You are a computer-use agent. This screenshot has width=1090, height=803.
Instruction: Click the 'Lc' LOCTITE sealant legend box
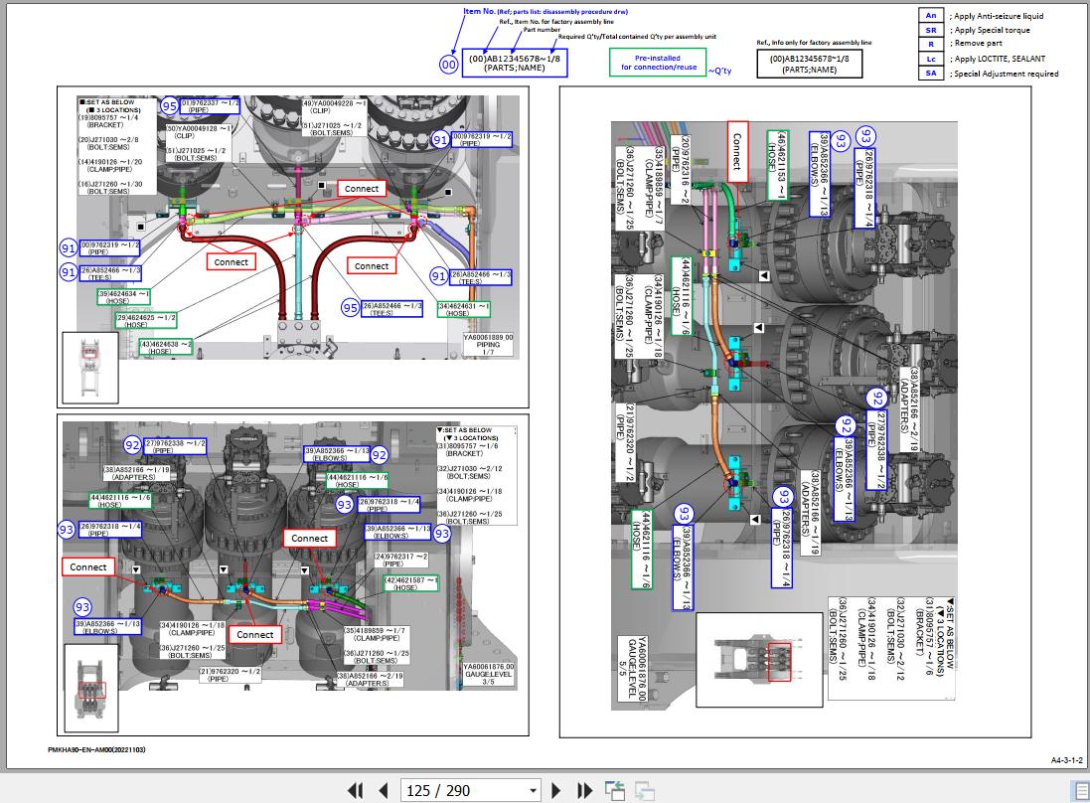(x=930, y=59)
